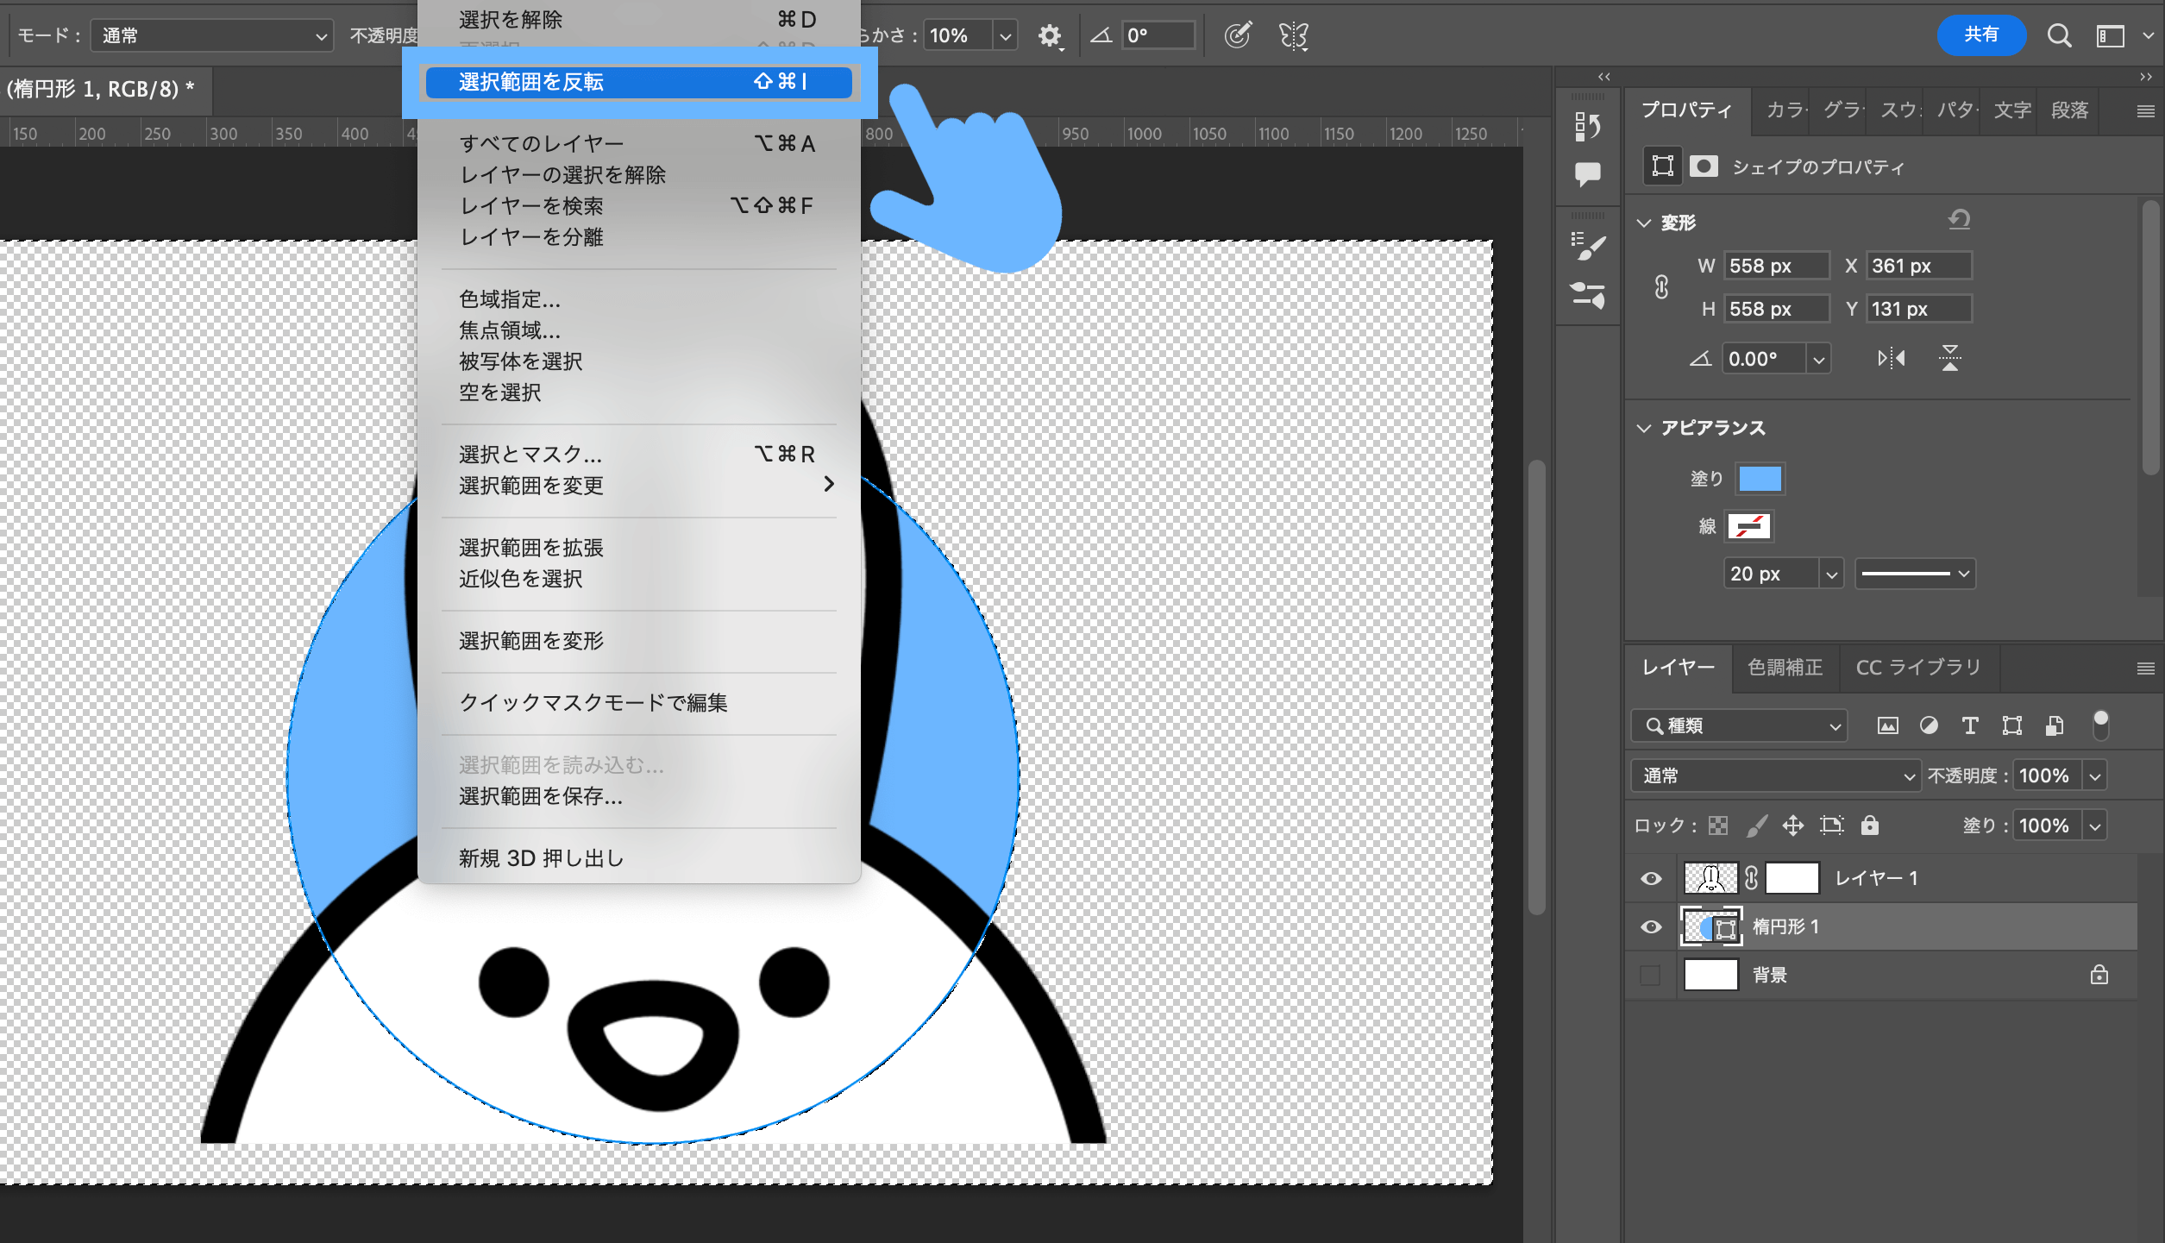This screenshot has height=1243, width=2165.
Task: Open the Layers panel menu icon
Action: (x=2146, y=668)
